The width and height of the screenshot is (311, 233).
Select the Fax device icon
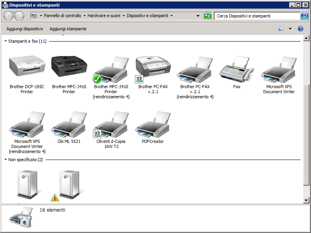click(237, 69)
